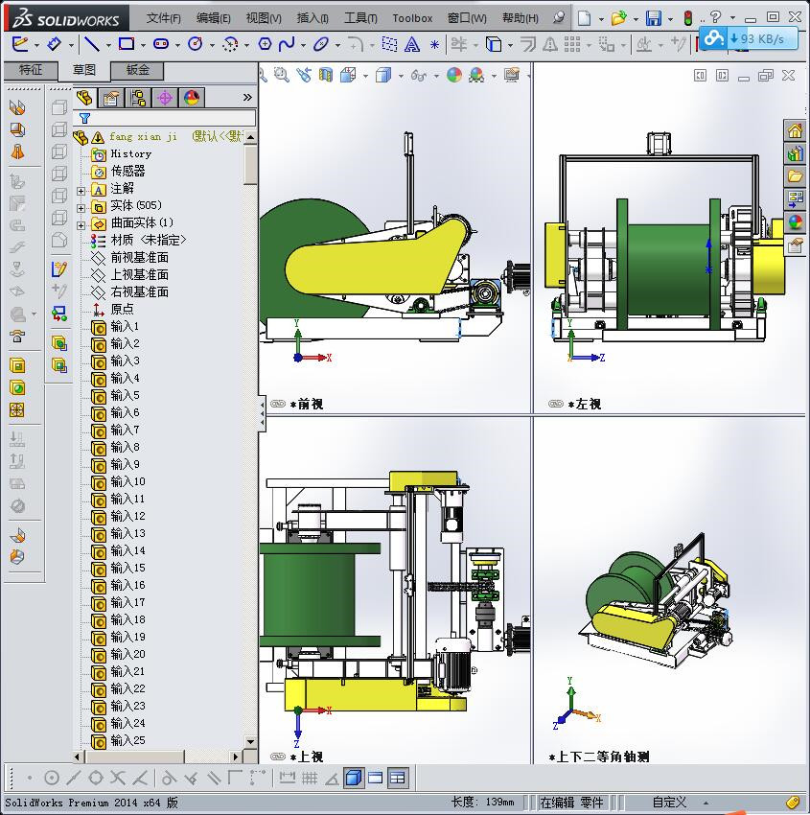Activate the Smart Dimension tool
Viewport: 810px width, 815px height.
point(55,44)
